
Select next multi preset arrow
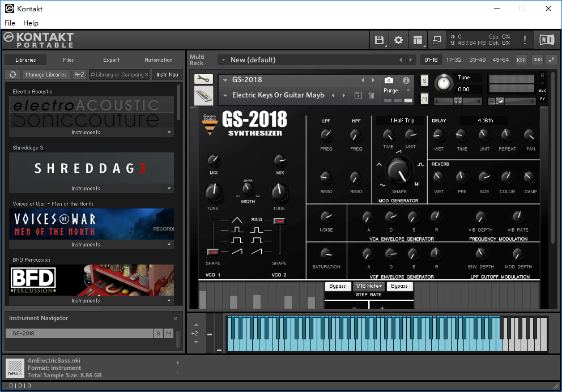411,60
